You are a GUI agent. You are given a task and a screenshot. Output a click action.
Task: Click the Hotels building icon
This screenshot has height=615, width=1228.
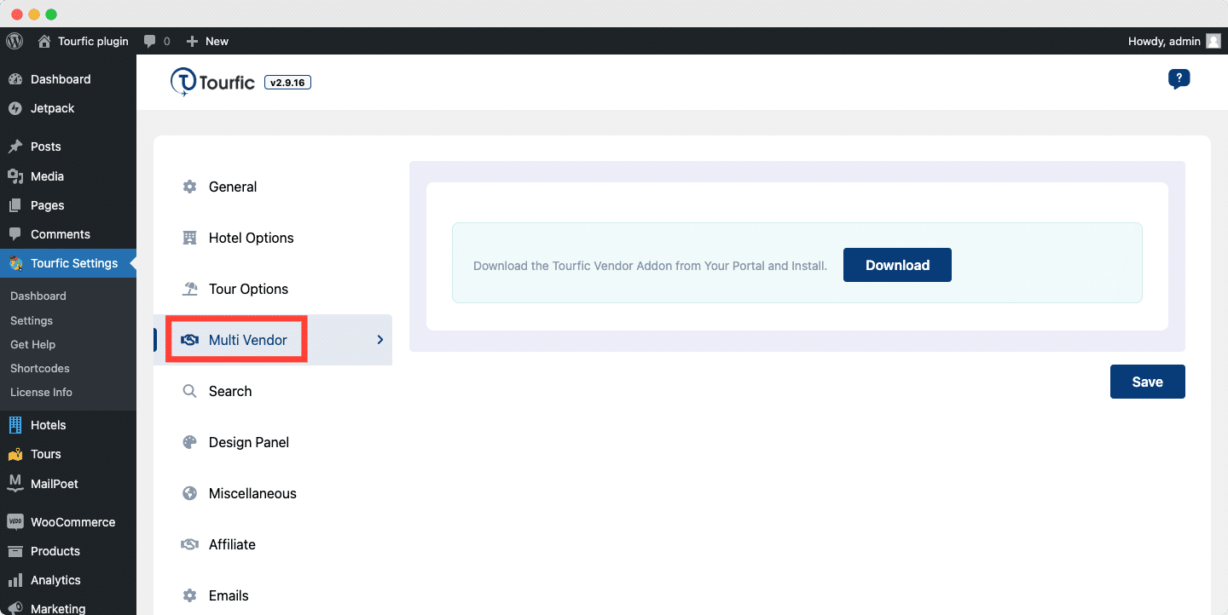15,425
